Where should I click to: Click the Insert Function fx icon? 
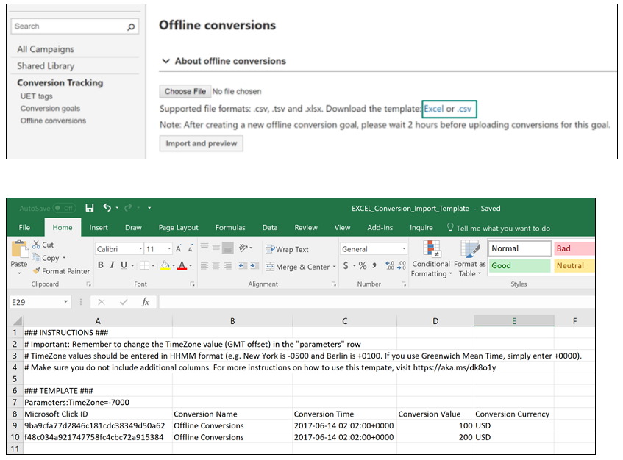146,302
